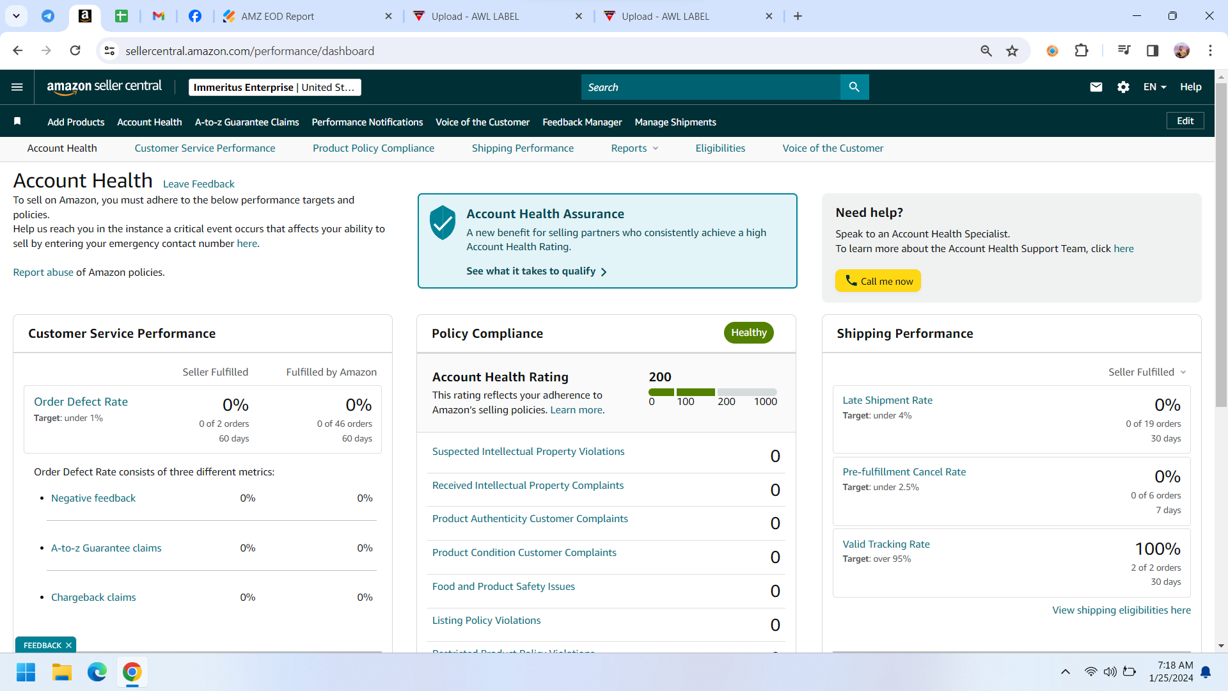Open the Eligibilities tab
This screenshot has height=691, width=1228.
pos(720,148)
